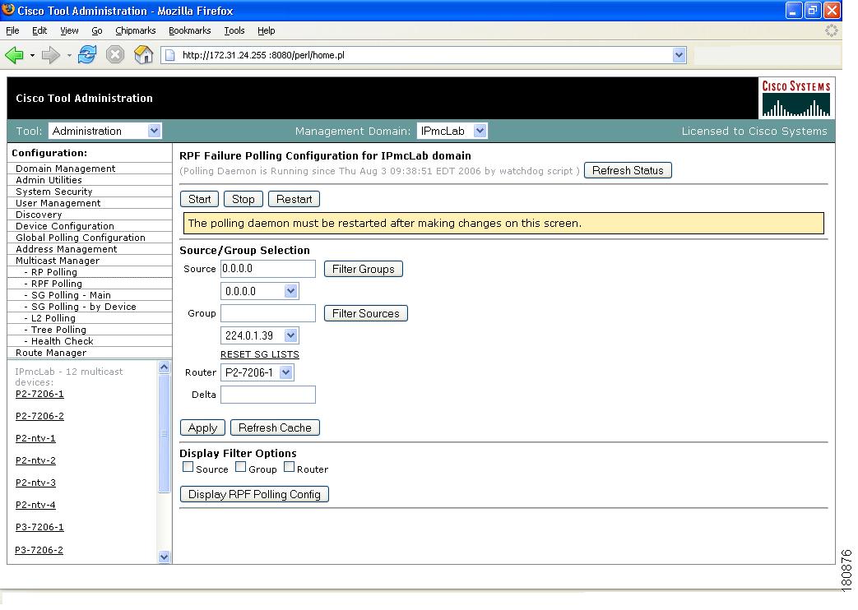The image size is (858, 610).
Task: Open the View menu
Action: point(69,30)
